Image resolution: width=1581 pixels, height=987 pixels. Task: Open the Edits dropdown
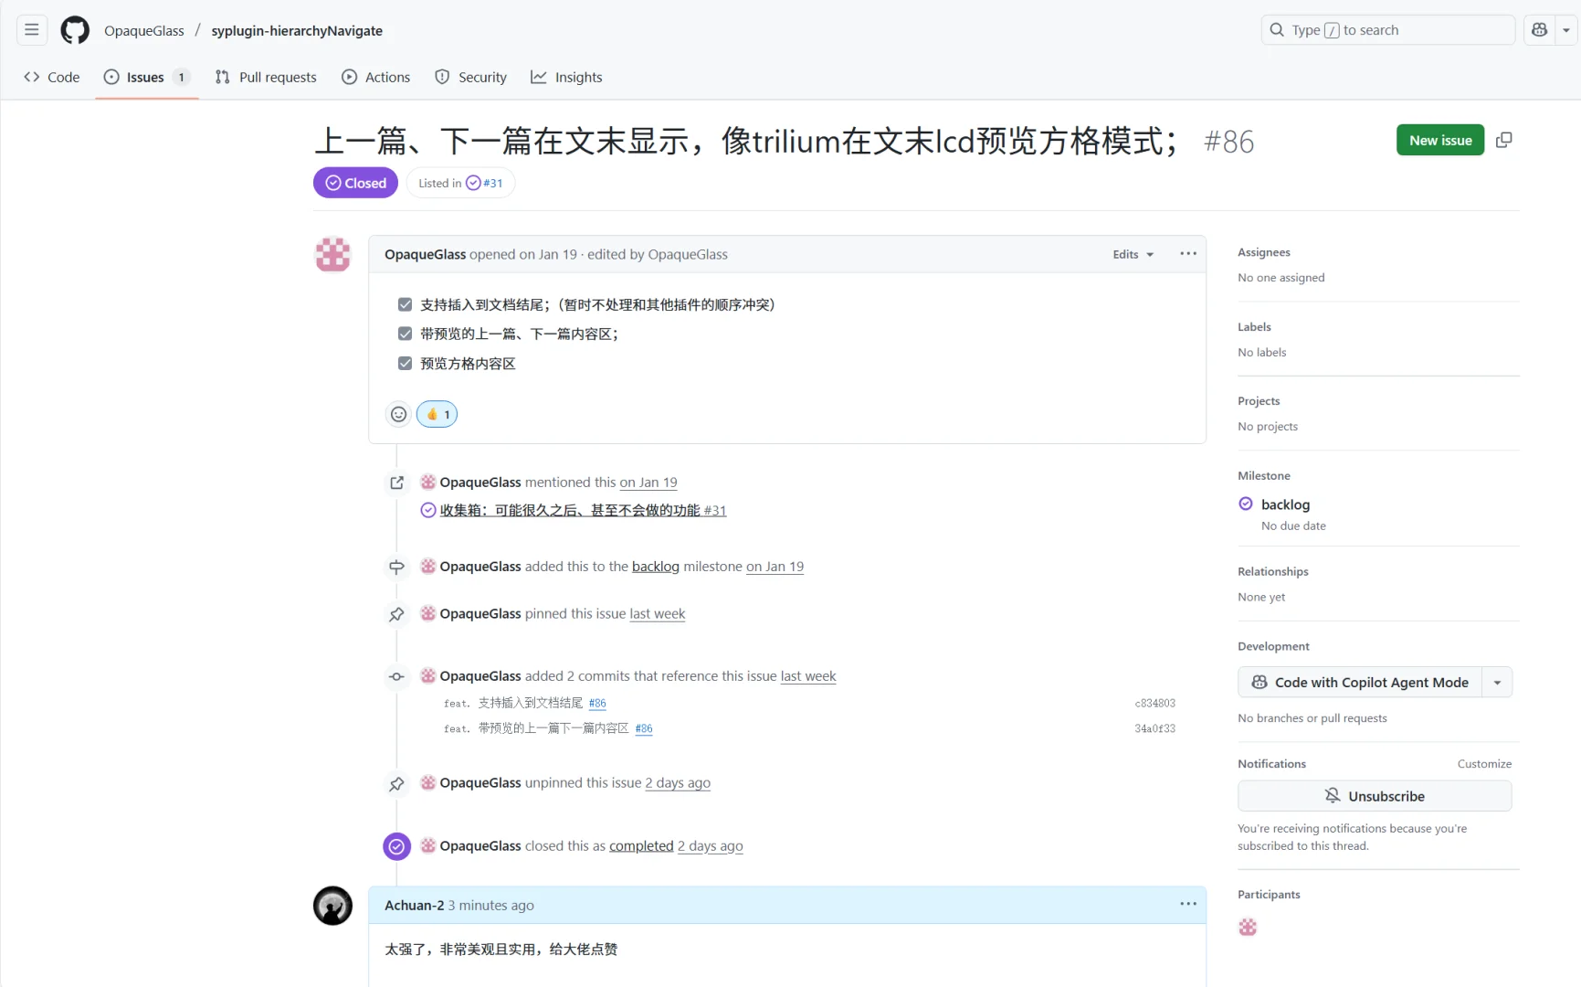point(1132,253)
